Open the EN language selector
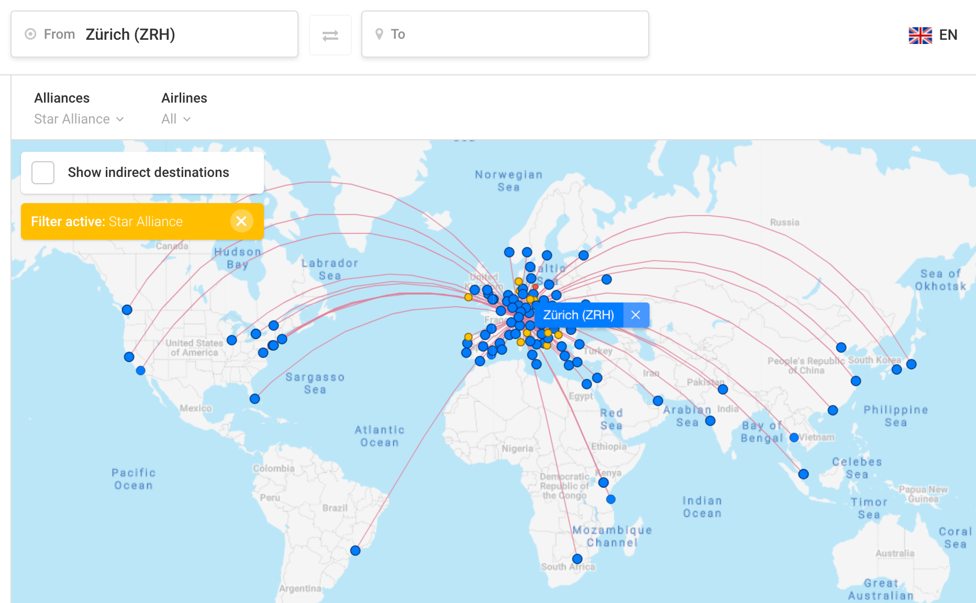The height and width of the screenshot is (603, 976). tap(948, 35)
